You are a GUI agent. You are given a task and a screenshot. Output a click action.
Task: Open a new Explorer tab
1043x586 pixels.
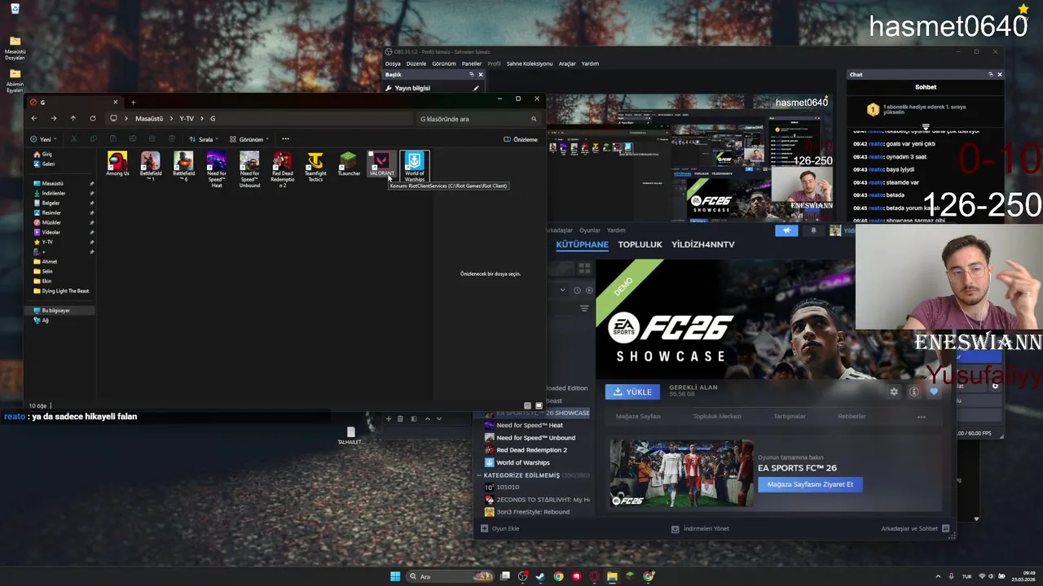133,102
